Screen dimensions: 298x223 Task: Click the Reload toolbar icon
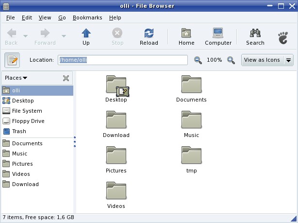click(149, 37)
